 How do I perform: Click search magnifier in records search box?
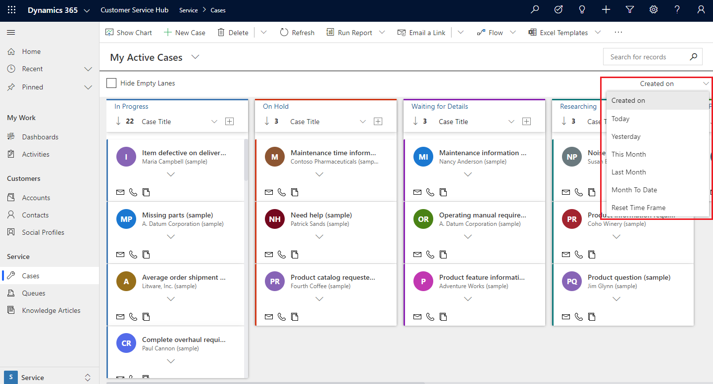[x=694, y=57]
